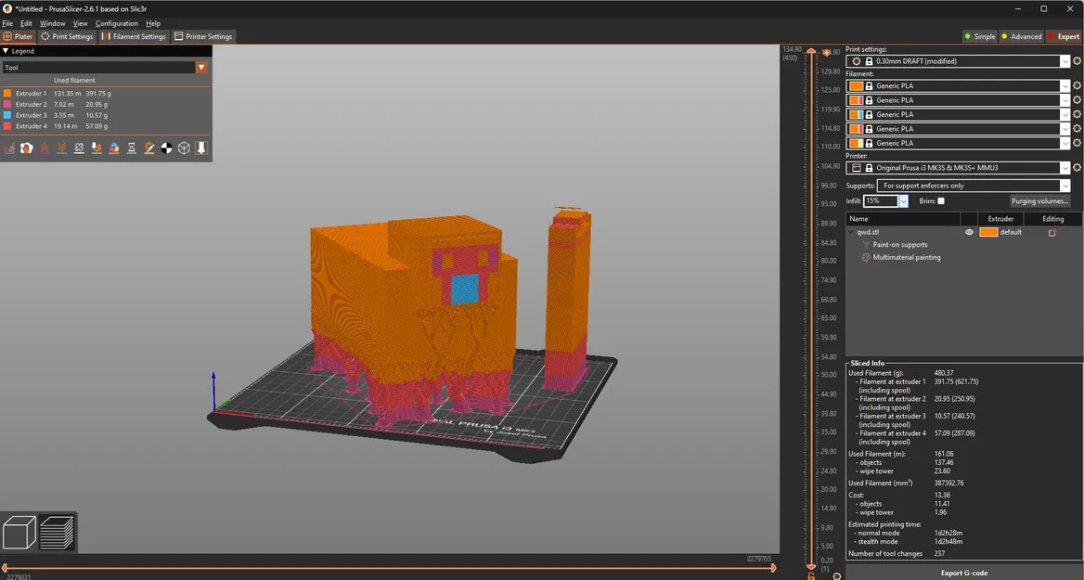Screen dimensions: 1084x580
Task: Toggle Pause prints hourglass icon
Action: click(x=132, y=148)
